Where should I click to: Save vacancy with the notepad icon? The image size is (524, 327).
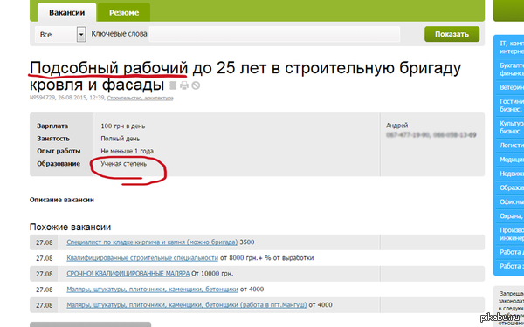[173, 85]
